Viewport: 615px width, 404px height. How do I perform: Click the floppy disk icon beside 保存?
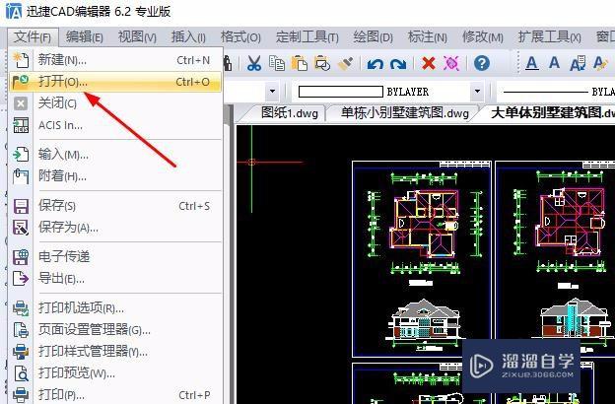21,206
